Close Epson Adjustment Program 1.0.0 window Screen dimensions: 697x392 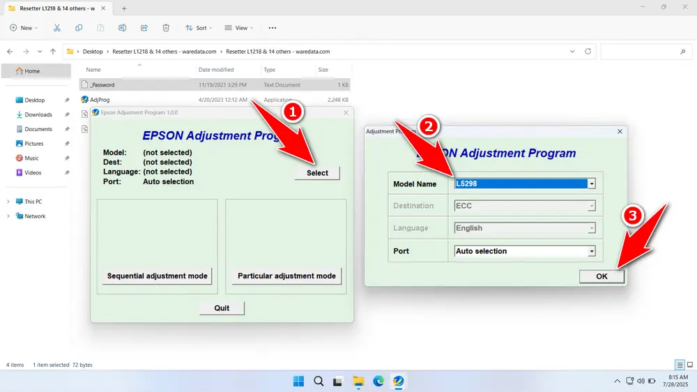coord(346,112)
